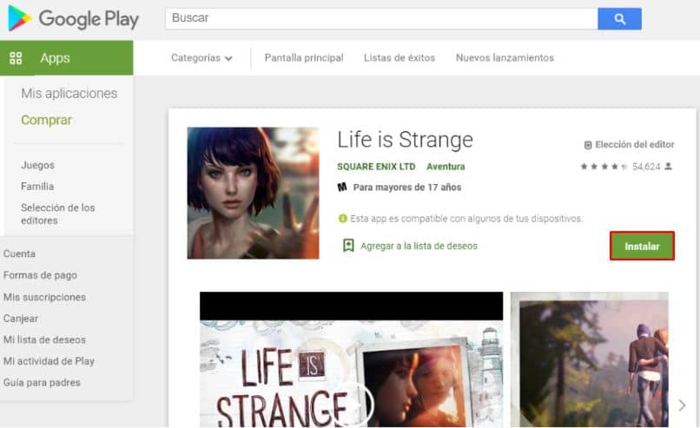Open SQUARE ENIX LTD developer page
700x428 pixels.
click(376, 167)
